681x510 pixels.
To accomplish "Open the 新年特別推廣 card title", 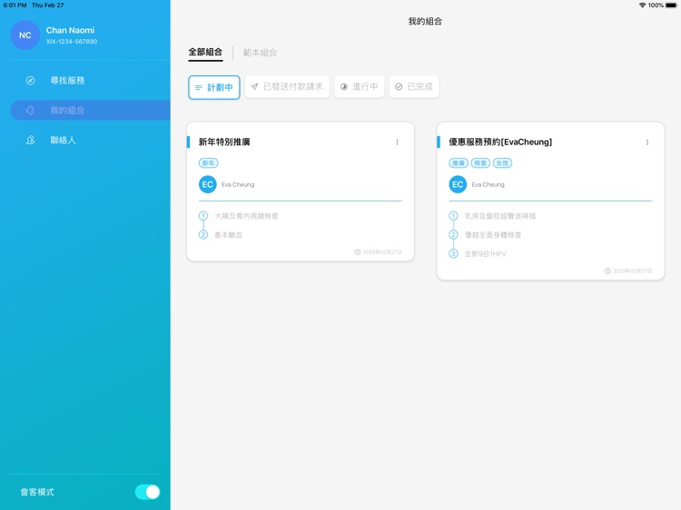I will (224, 142).
